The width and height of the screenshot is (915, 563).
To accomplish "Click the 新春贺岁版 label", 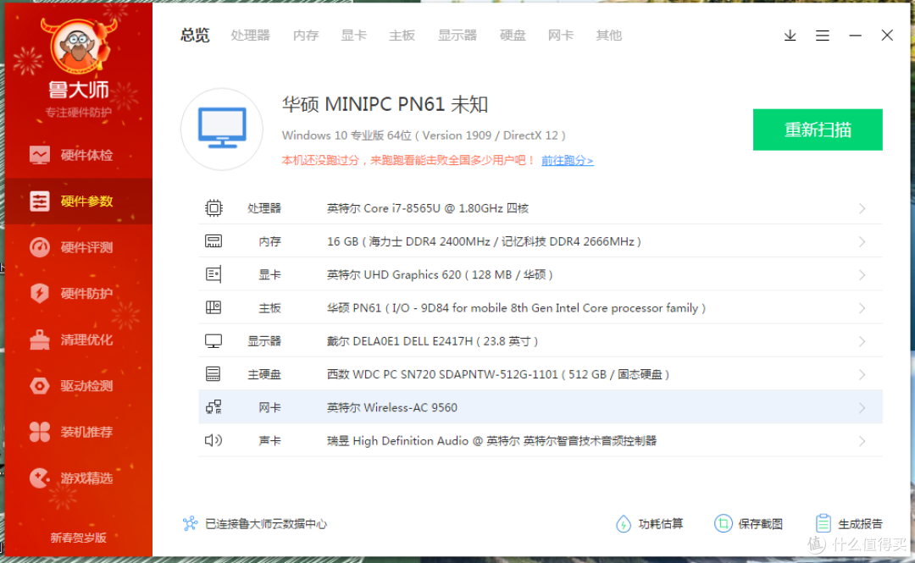I will (78, 538).
